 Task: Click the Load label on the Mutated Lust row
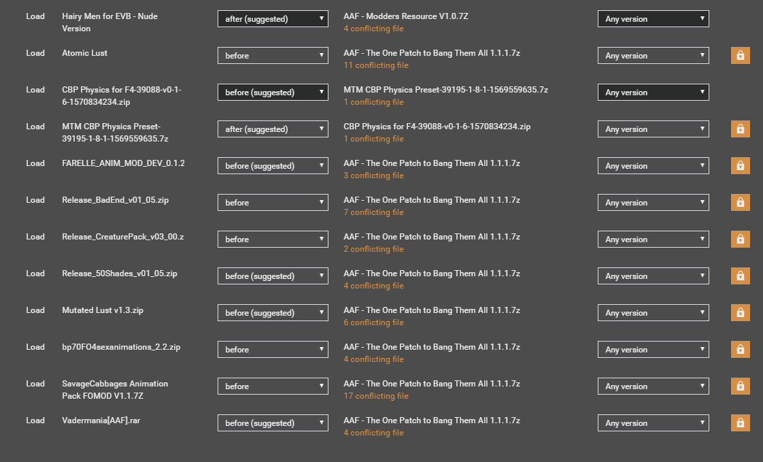point(35,310)
